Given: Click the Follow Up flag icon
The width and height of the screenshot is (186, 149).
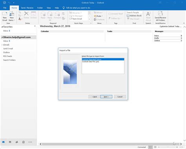Looking at the screenshot, I should 109,18.
